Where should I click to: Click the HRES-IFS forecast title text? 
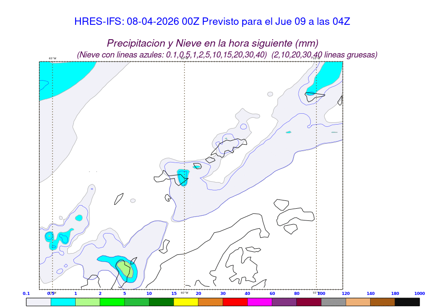pos(212,21)
